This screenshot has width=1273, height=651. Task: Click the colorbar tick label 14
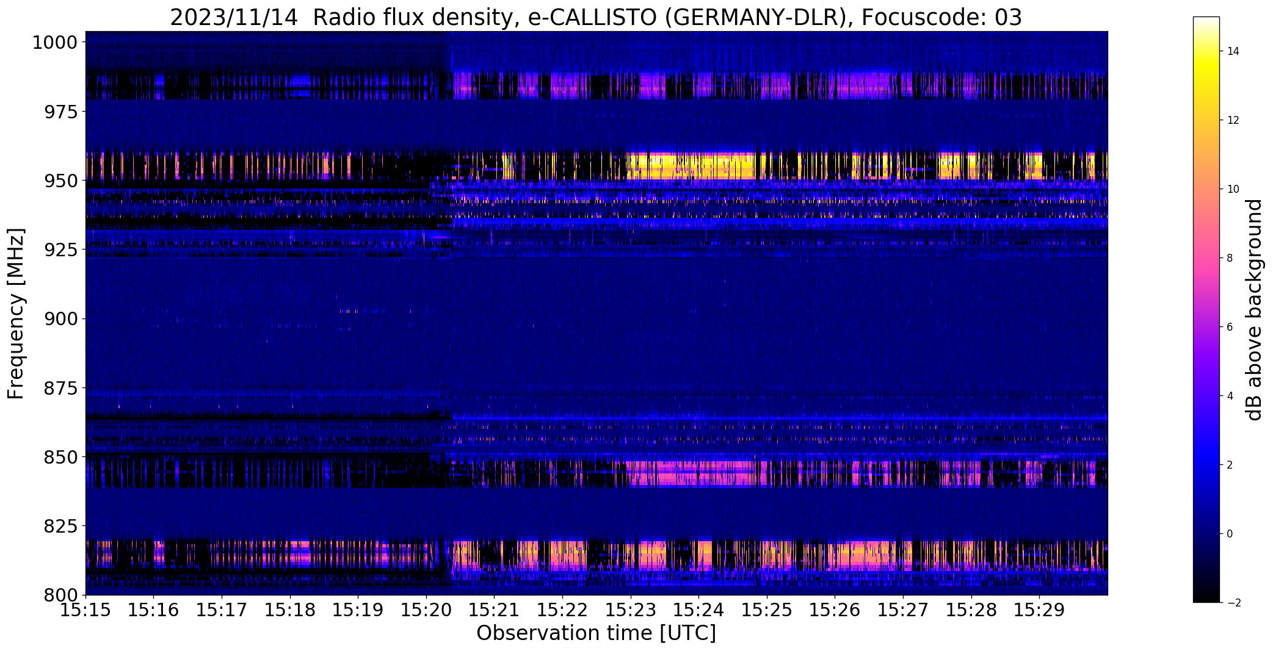tap(1233, 51)
